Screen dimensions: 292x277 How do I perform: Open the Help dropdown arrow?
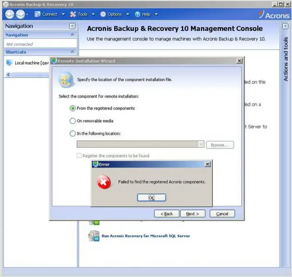pyautogui.click(x=156, y=14)
